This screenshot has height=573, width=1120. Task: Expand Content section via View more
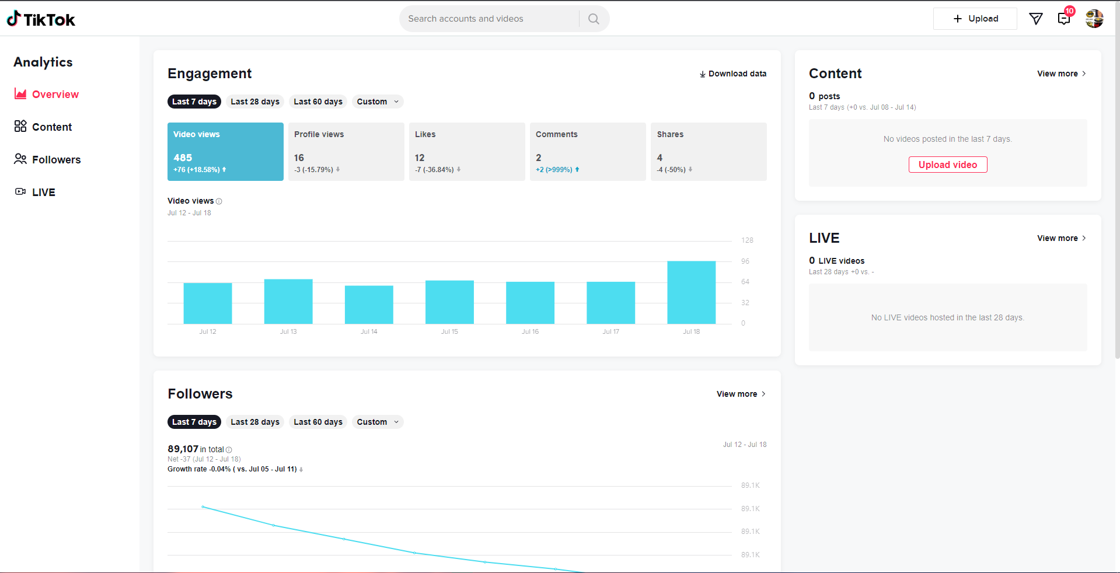coord(1062,74)
